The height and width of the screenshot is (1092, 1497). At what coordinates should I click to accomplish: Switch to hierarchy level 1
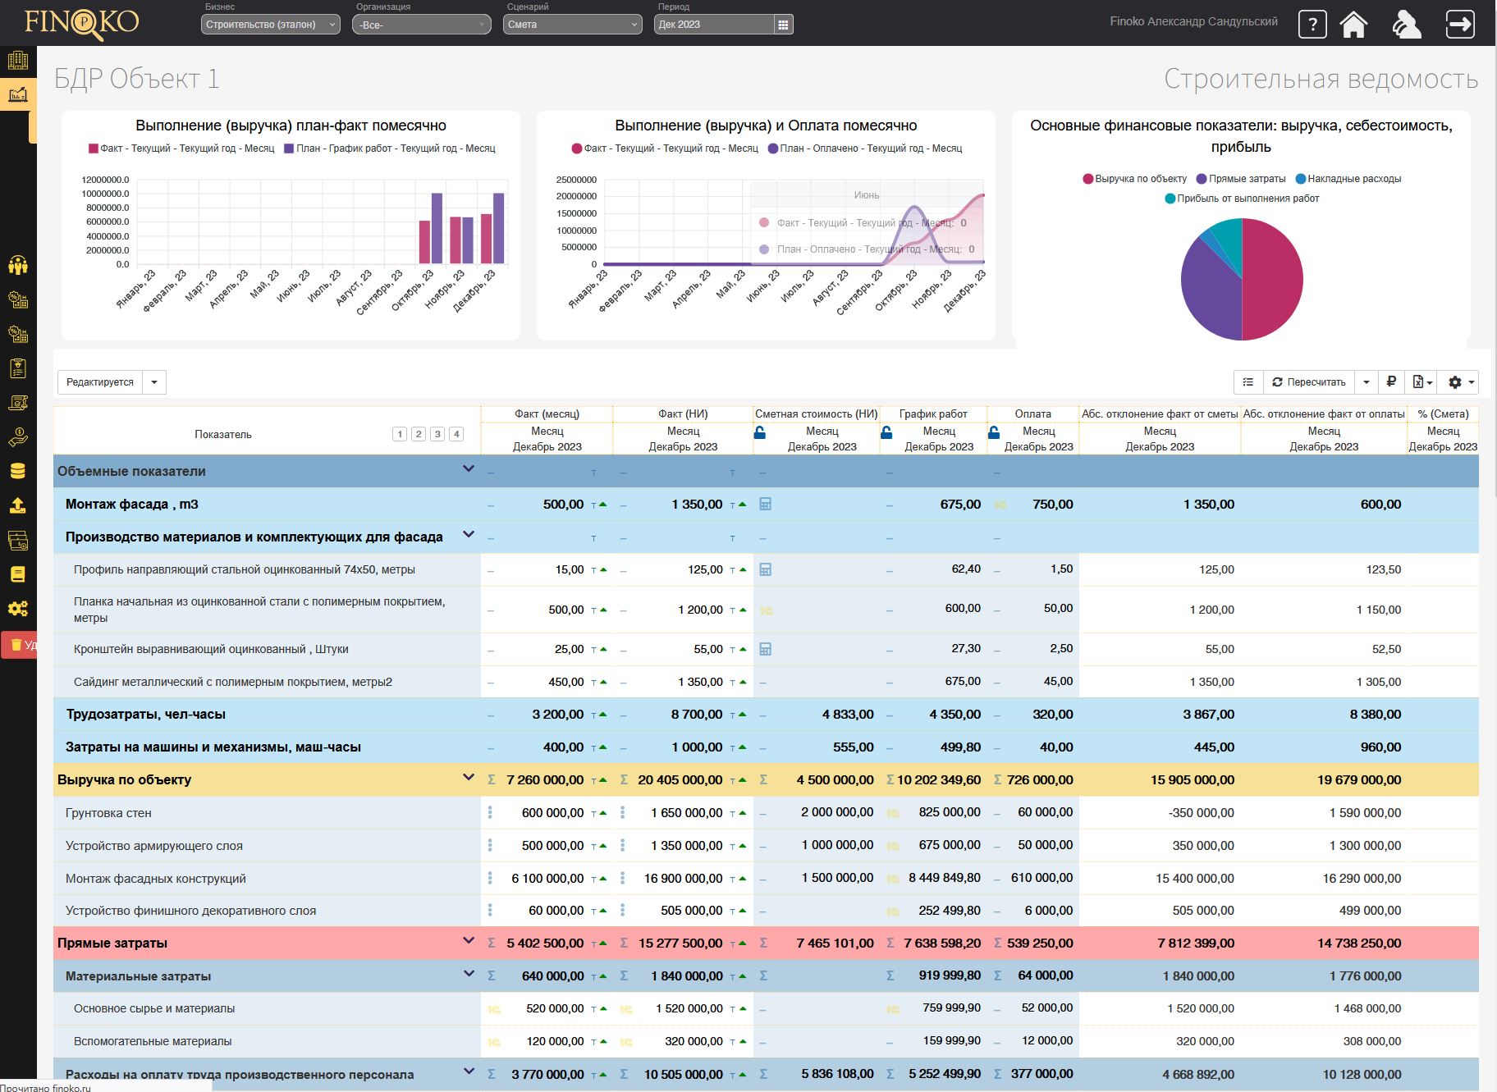pyautogui.click(x=400, y=434)
